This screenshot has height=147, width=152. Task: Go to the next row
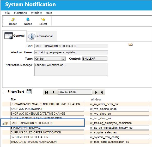(x=96, y=92)
